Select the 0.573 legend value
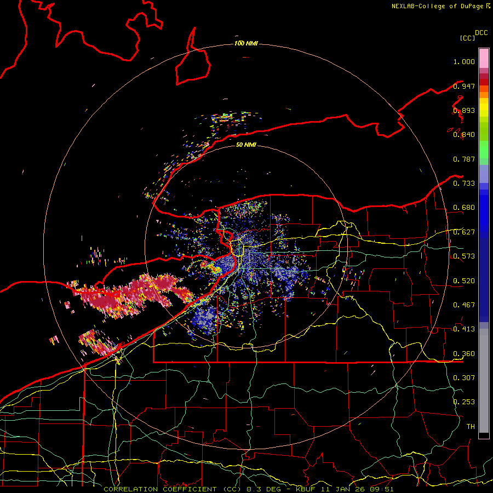493x493 pixels. 464,256
